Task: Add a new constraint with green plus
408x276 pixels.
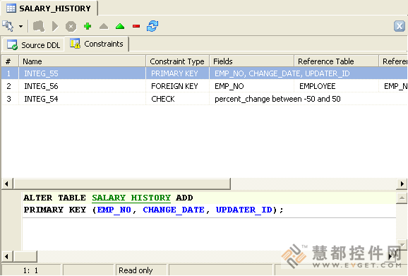Action: coord(88,26)
